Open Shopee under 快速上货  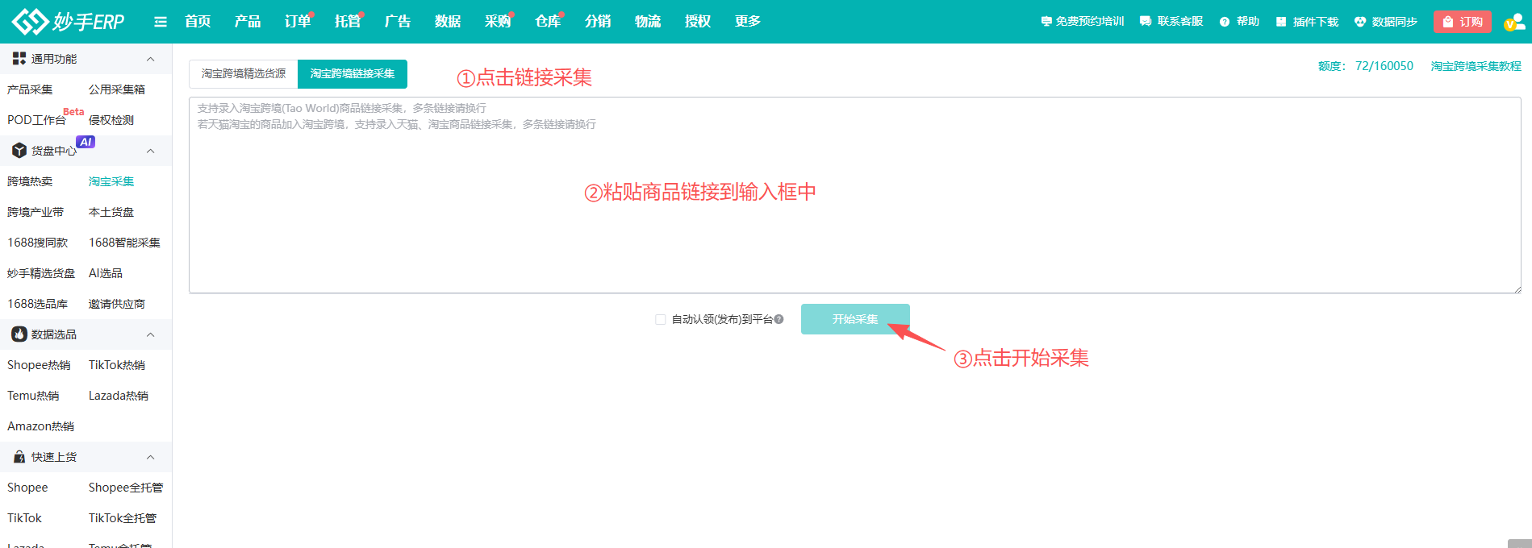tap(27, 488)
